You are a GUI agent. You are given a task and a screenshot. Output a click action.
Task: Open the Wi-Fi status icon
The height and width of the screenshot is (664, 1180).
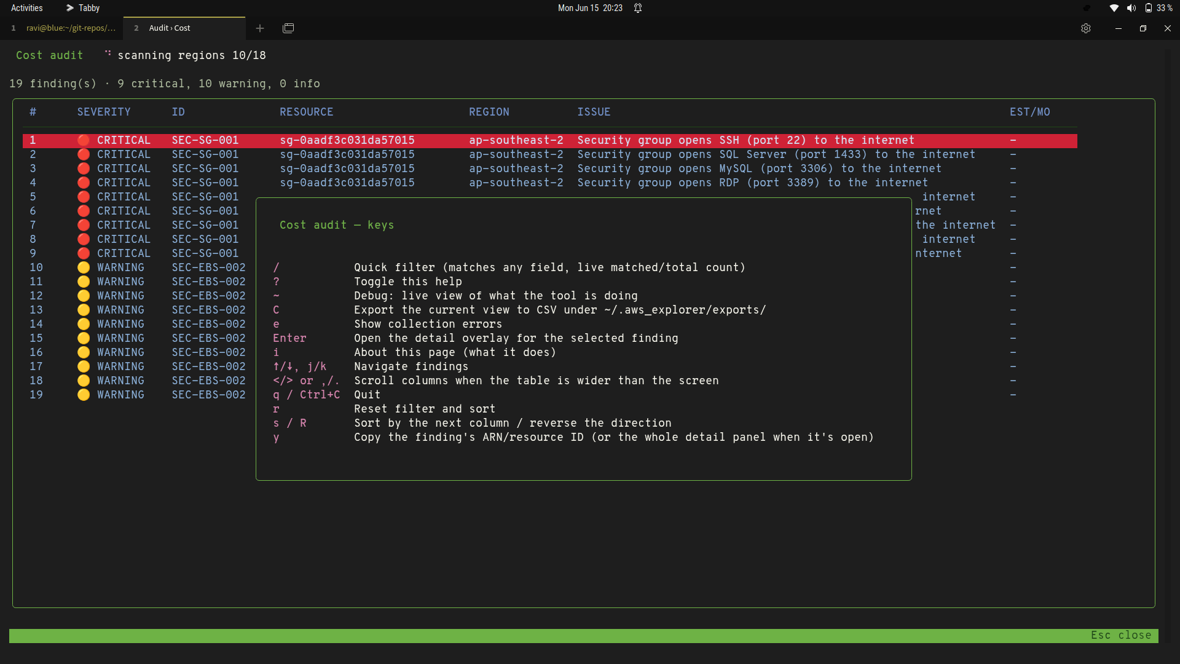(x=1114, y=8)
